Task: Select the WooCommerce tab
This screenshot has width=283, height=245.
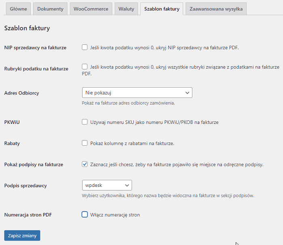Action: tap(91, 9)
